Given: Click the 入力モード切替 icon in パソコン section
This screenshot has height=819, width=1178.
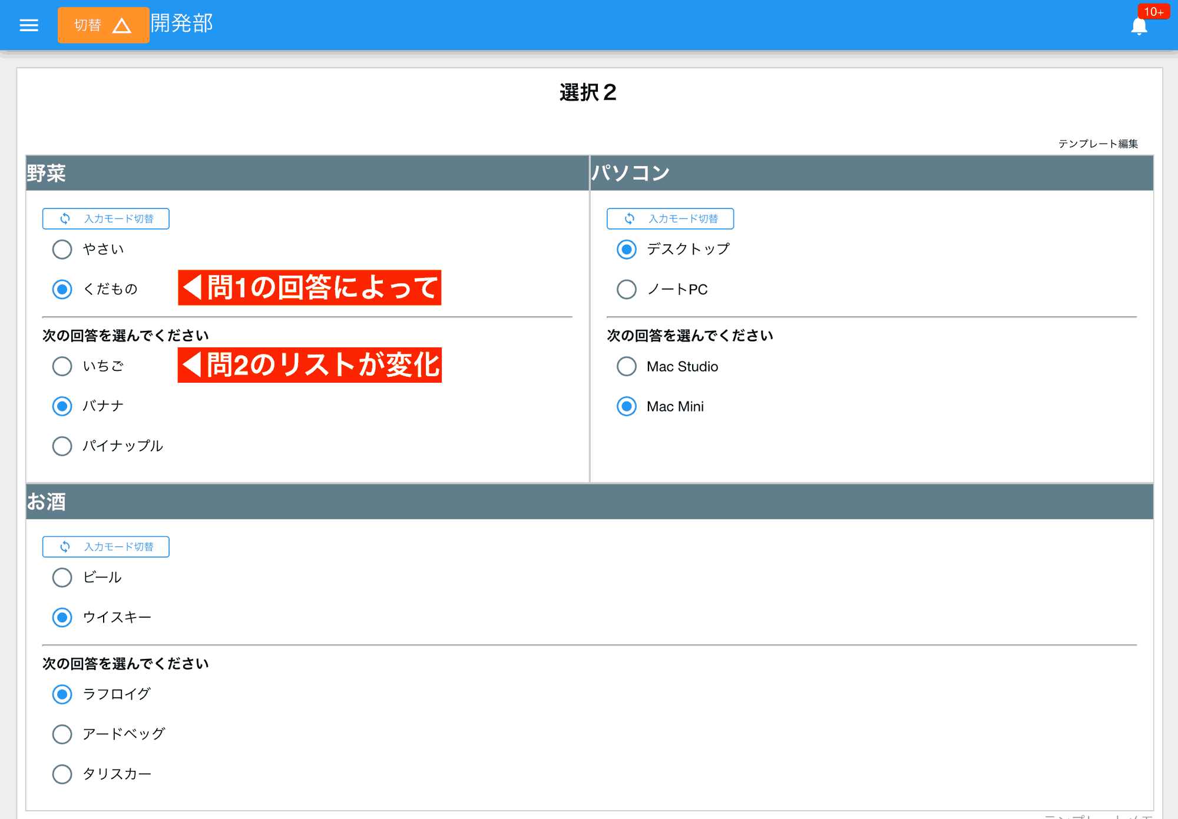Looking at the screenshot, I should (x=631, y=218).
